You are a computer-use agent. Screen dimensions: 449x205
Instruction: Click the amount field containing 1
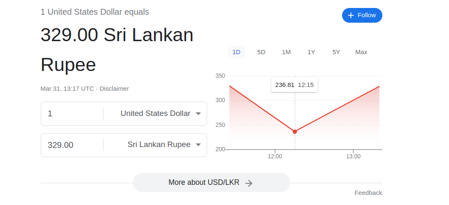point(72,114)
